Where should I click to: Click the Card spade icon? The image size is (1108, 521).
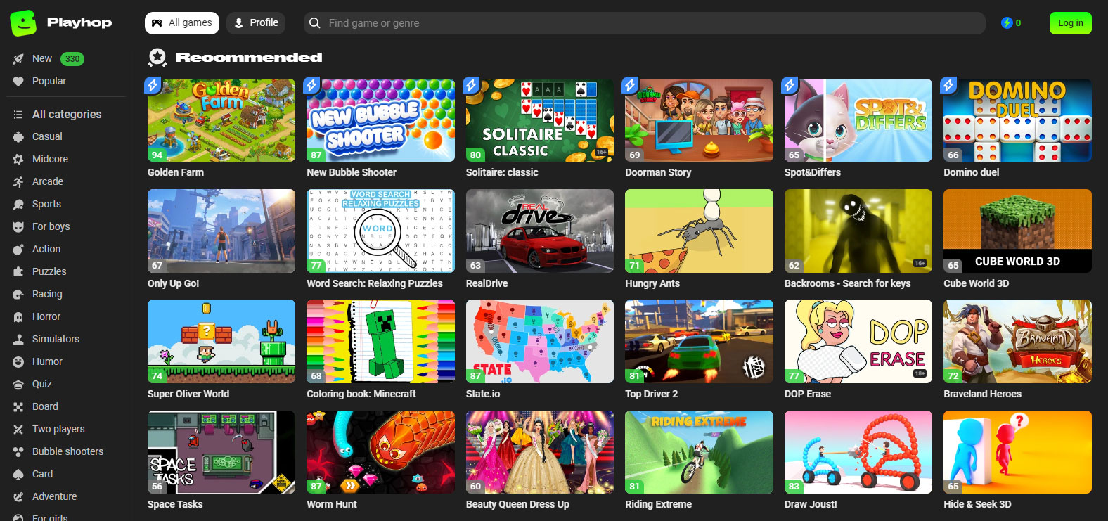click(x=18, y=475)
